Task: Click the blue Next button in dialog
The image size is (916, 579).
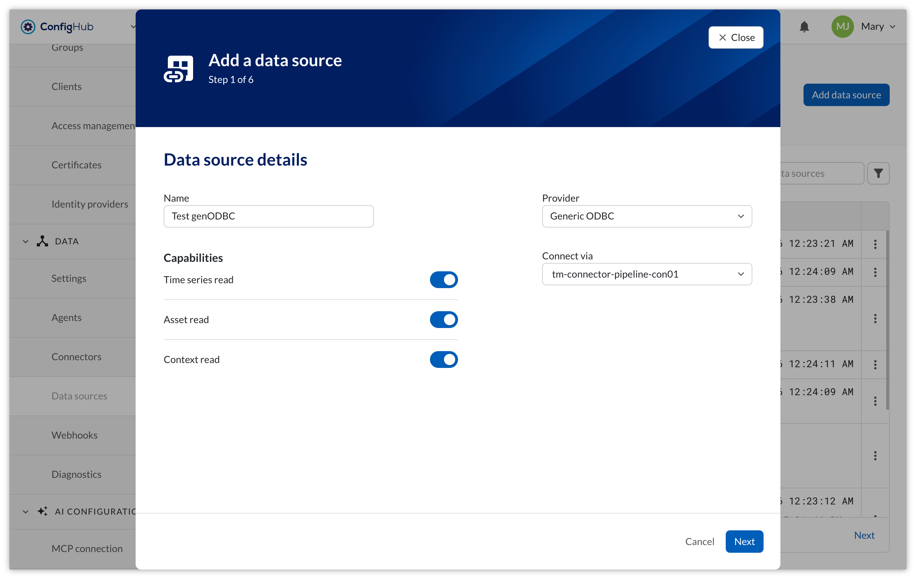Action: point(744,542)
